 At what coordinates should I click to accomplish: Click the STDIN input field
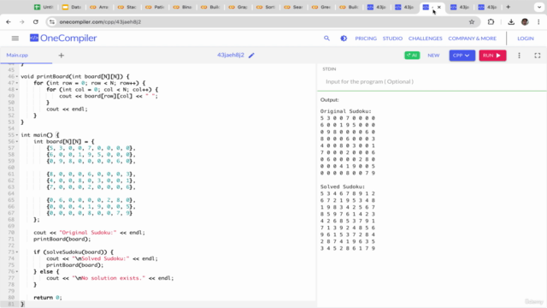click(432, 82)
